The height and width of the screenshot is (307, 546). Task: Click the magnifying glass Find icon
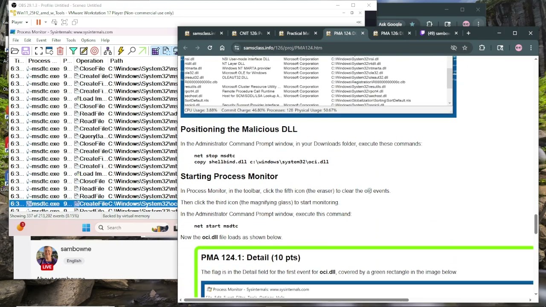[x=132, y=51]
